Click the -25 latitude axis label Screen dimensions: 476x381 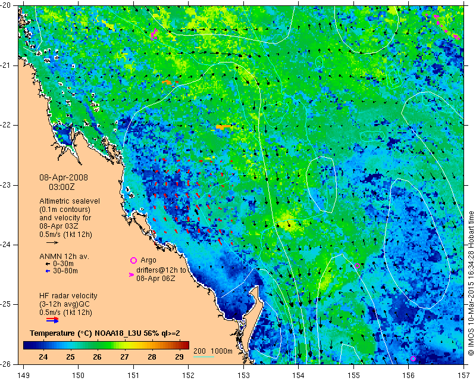click(7, 304)
